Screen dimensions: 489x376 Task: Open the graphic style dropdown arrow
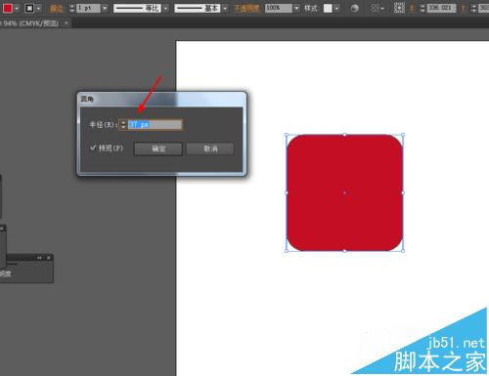[336, 9]
